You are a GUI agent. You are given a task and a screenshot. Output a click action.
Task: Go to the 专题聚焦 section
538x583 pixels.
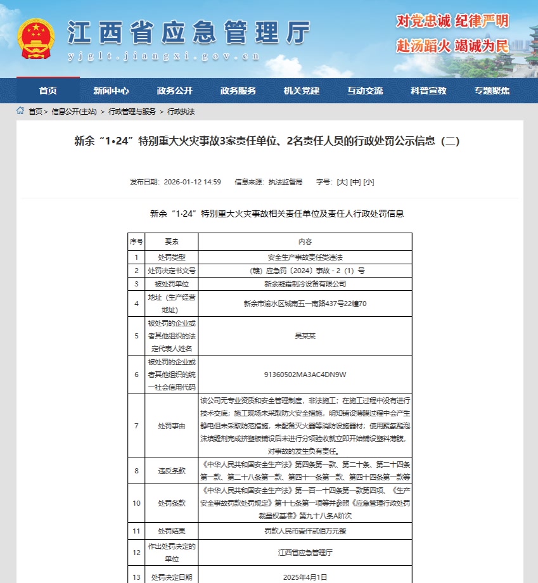(x=492, y=91)
